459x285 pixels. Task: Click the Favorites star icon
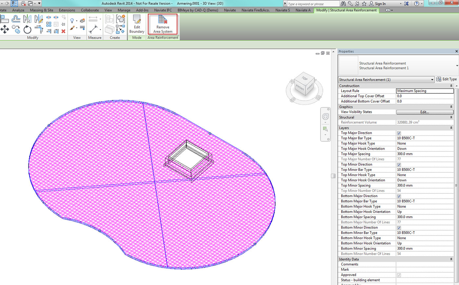coord(364,4)
